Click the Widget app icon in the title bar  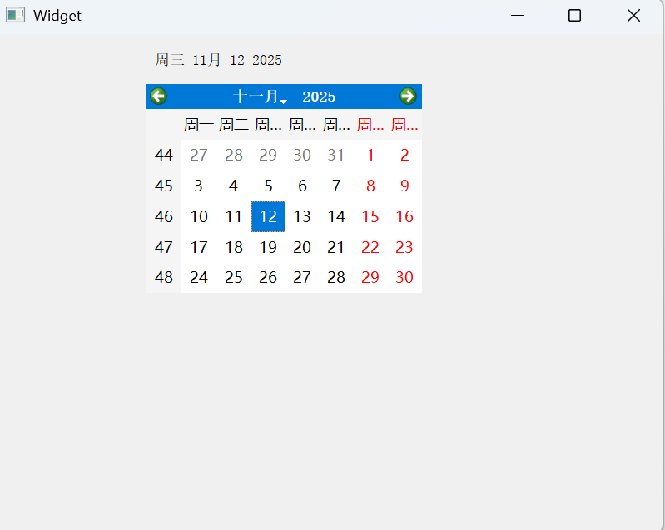point(15,15)
